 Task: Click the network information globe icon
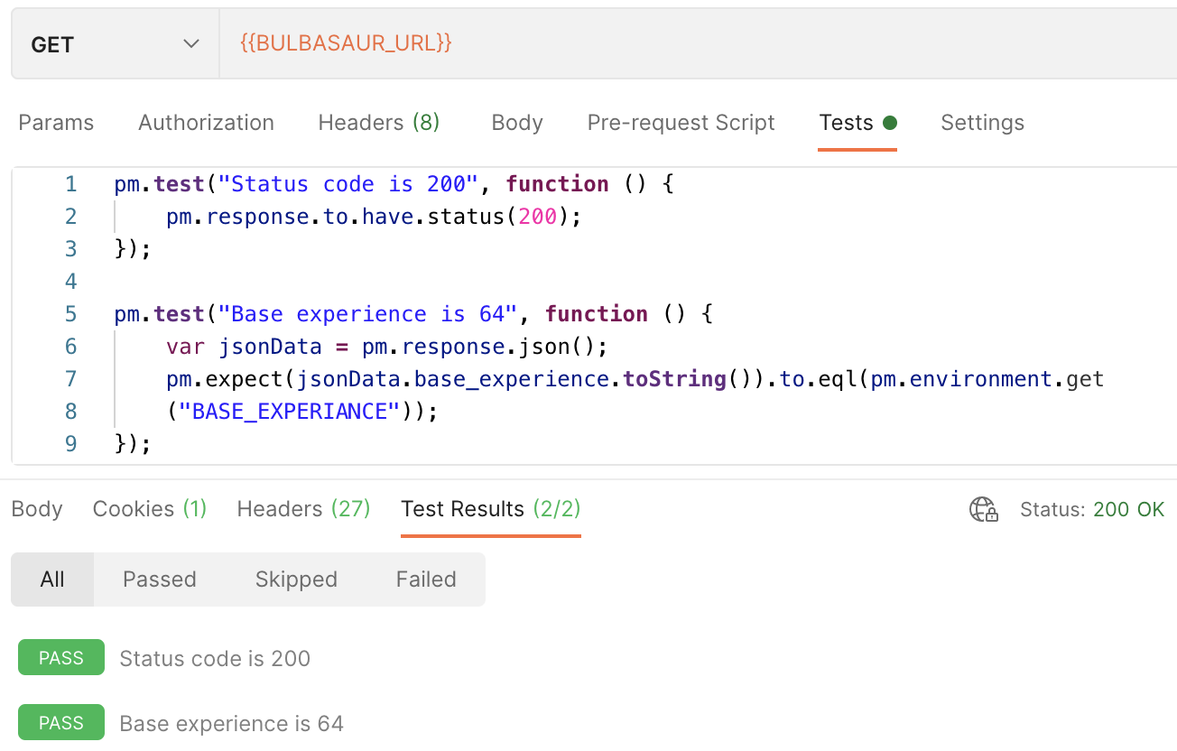click(983, 509)
